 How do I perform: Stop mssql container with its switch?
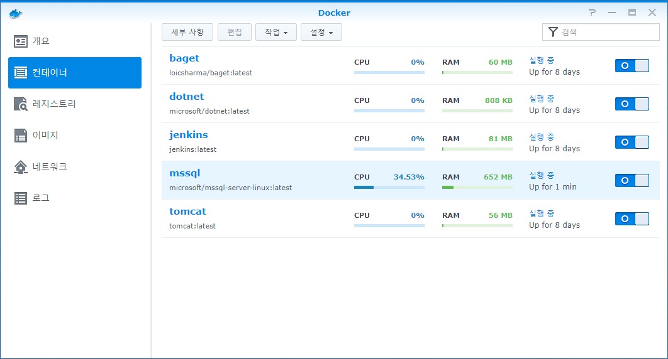[x=632, y=180]
